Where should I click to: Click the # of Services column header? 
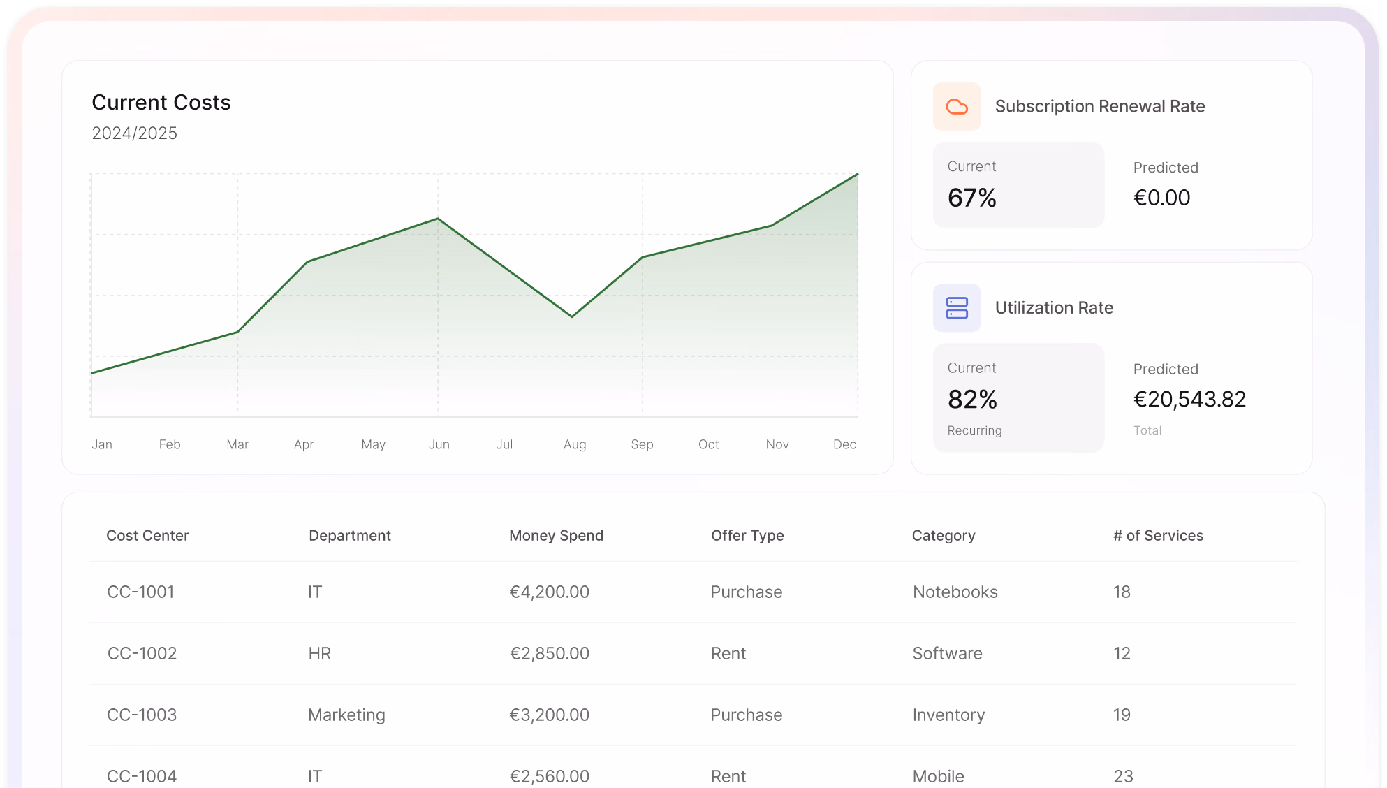(x=1157, y=535)
